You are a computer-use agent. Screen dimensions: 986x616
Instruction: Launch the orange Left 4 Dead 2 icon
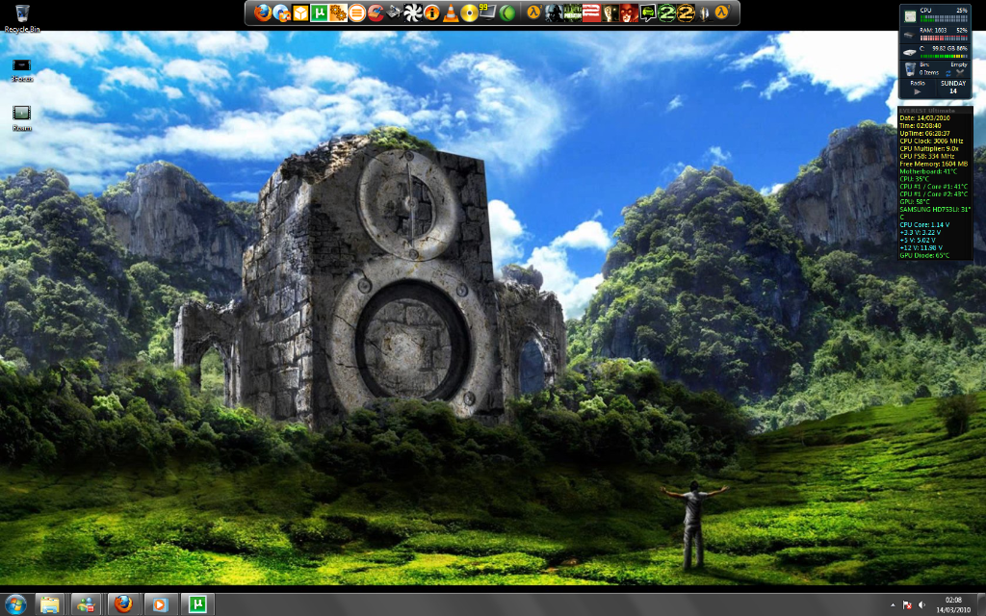[686, 13]
